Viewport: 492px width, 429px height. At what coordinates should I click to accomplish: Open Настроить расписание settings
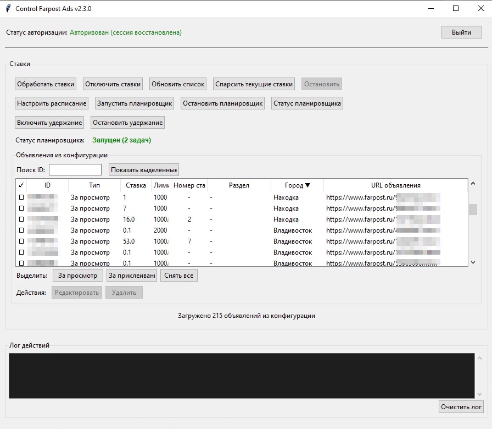coord(52,103)
